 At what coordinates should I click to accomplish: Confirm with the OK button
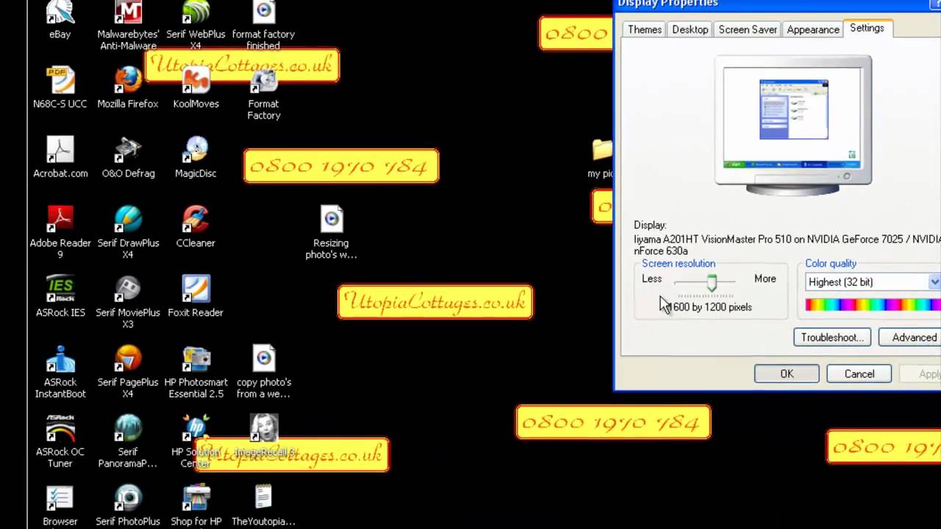point(787,374)
